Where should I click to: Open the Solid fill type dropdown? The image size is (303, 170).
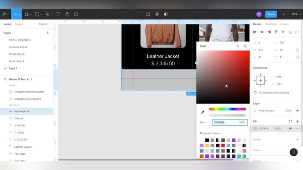[204, 46]
